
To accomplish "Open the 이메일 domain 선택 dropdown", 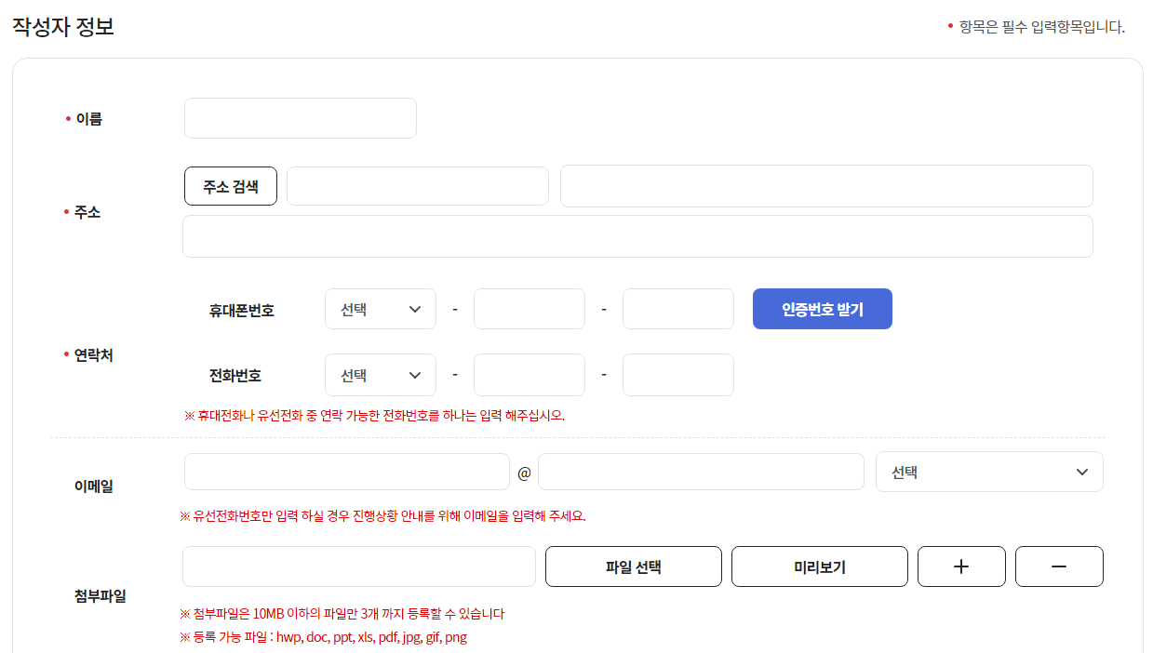I will [990, 472].
